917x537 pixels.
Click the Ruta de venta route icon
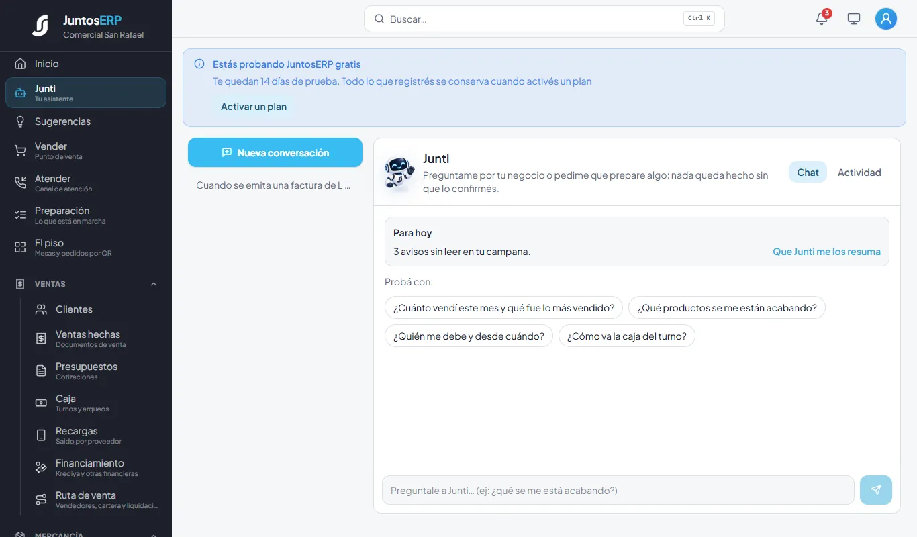click(41, 499)
